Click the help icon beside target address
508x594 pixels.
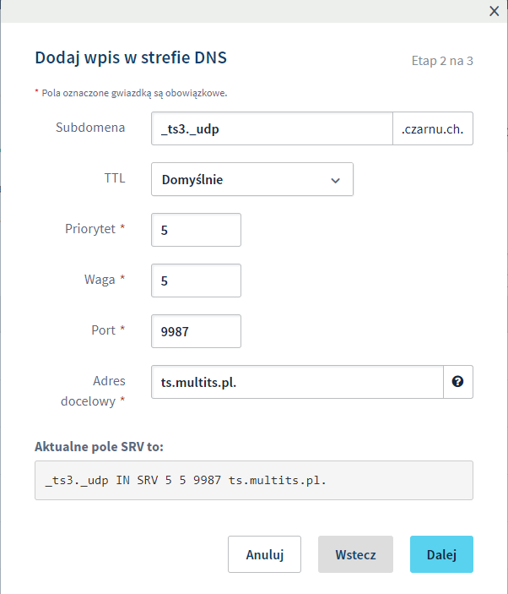coord(458,382)
